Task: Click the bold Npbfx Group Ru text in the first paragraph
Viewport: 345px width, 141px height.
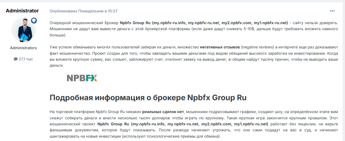Action: [135, 23]
